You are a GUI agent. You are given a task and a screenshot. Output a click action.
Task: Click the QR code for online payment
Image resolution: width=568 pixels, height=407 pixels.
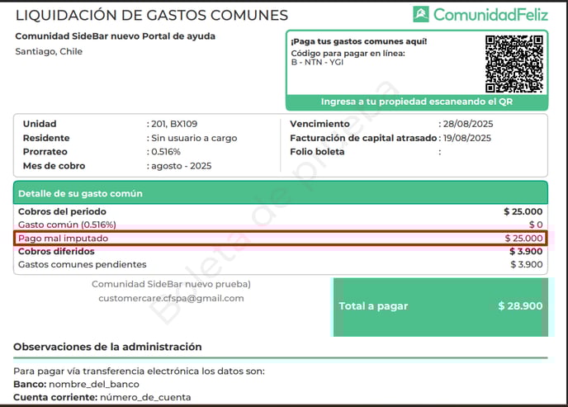click(x=514, y=64)
